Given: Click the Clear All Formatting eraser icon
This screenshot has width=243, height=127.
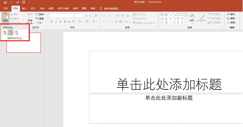Looking at the screenshot, I should click(x=96, y=16).
